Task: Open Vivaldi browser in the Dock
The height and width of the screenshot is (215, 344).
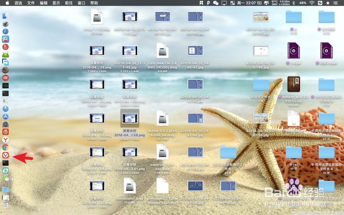Action: coord(6,155)
